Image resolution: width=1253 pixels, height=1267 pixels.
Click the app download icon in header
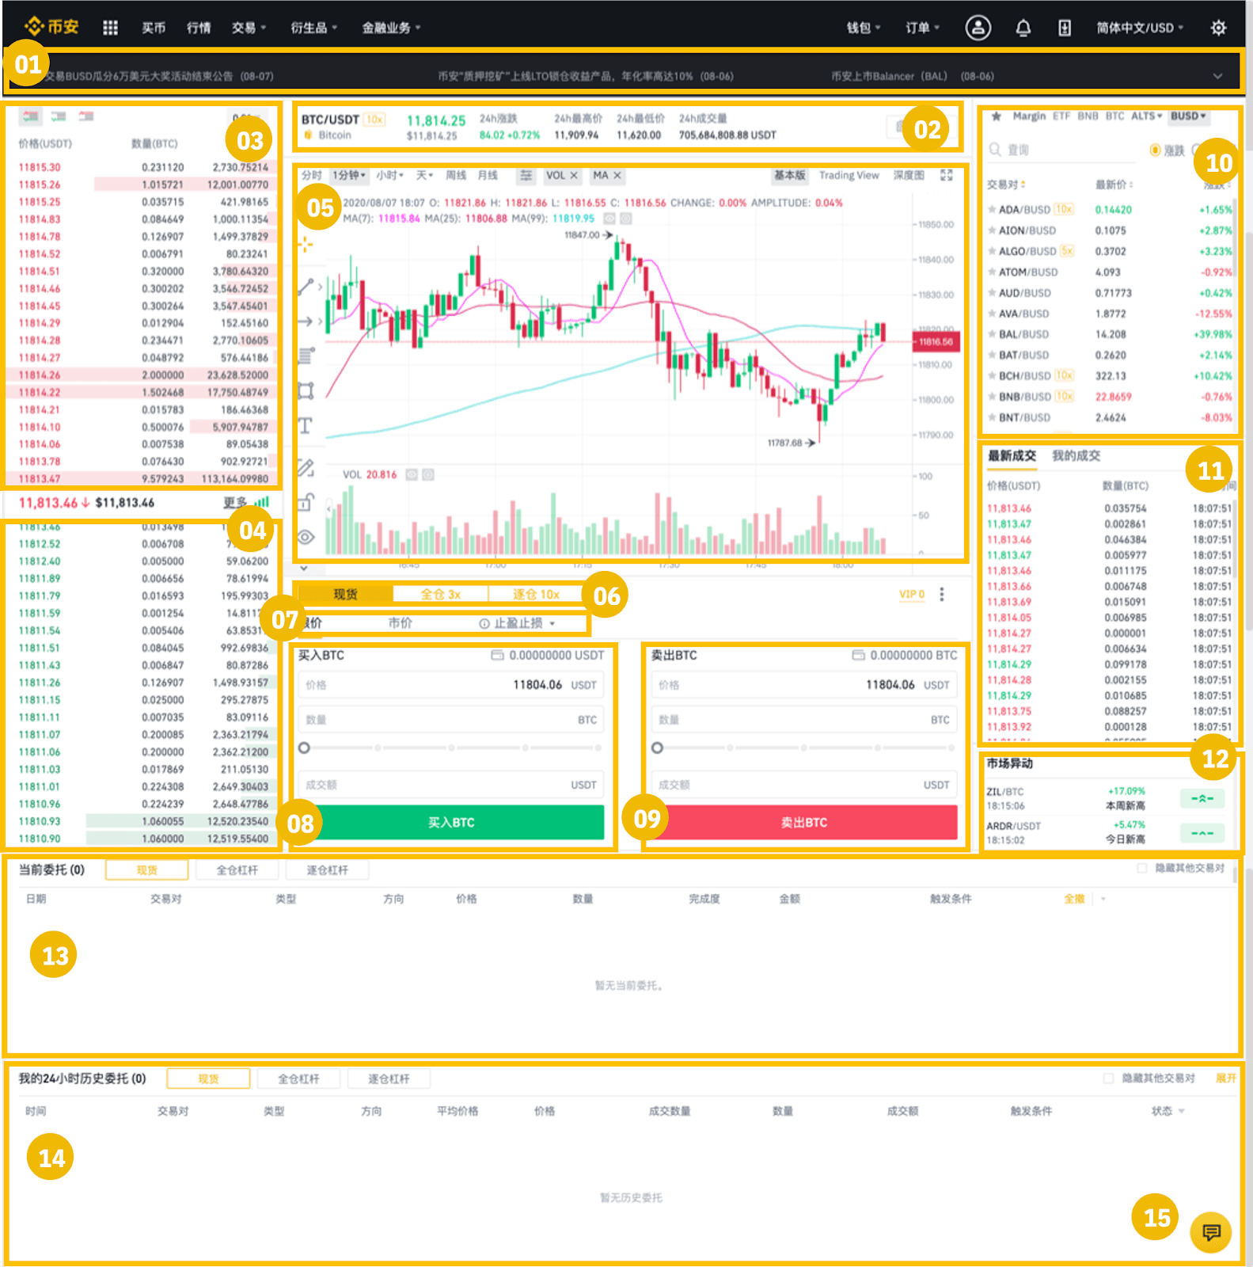1065,28
